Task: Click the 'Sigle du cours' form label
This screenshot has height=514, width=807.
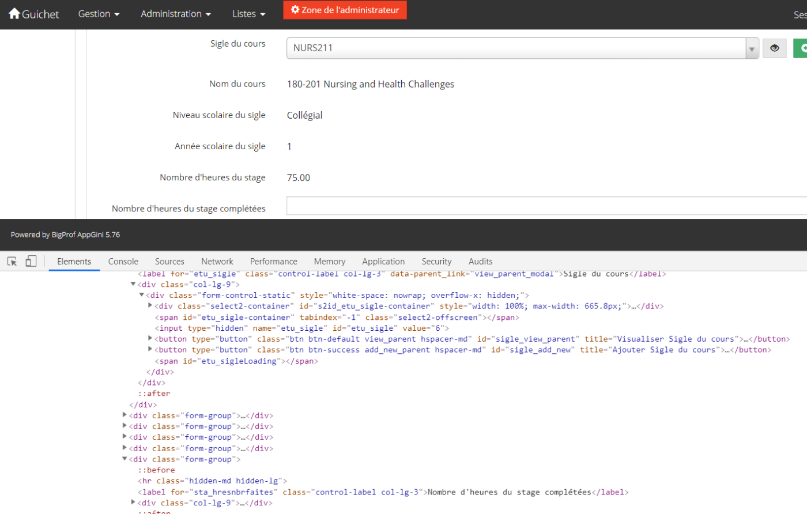Action: (x=237, y=44)
